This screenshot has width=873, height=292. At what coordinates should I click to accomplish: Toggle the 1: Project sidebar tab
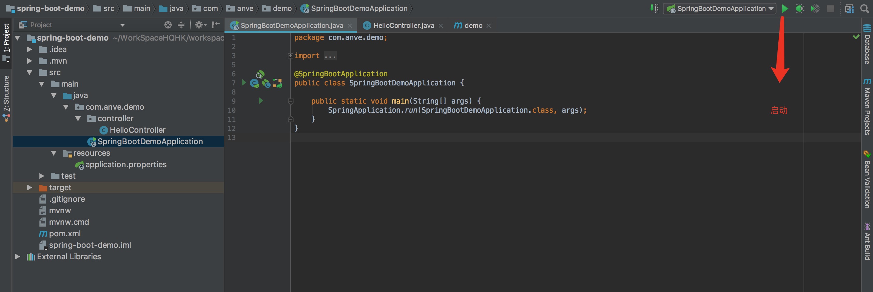(6, 43)
